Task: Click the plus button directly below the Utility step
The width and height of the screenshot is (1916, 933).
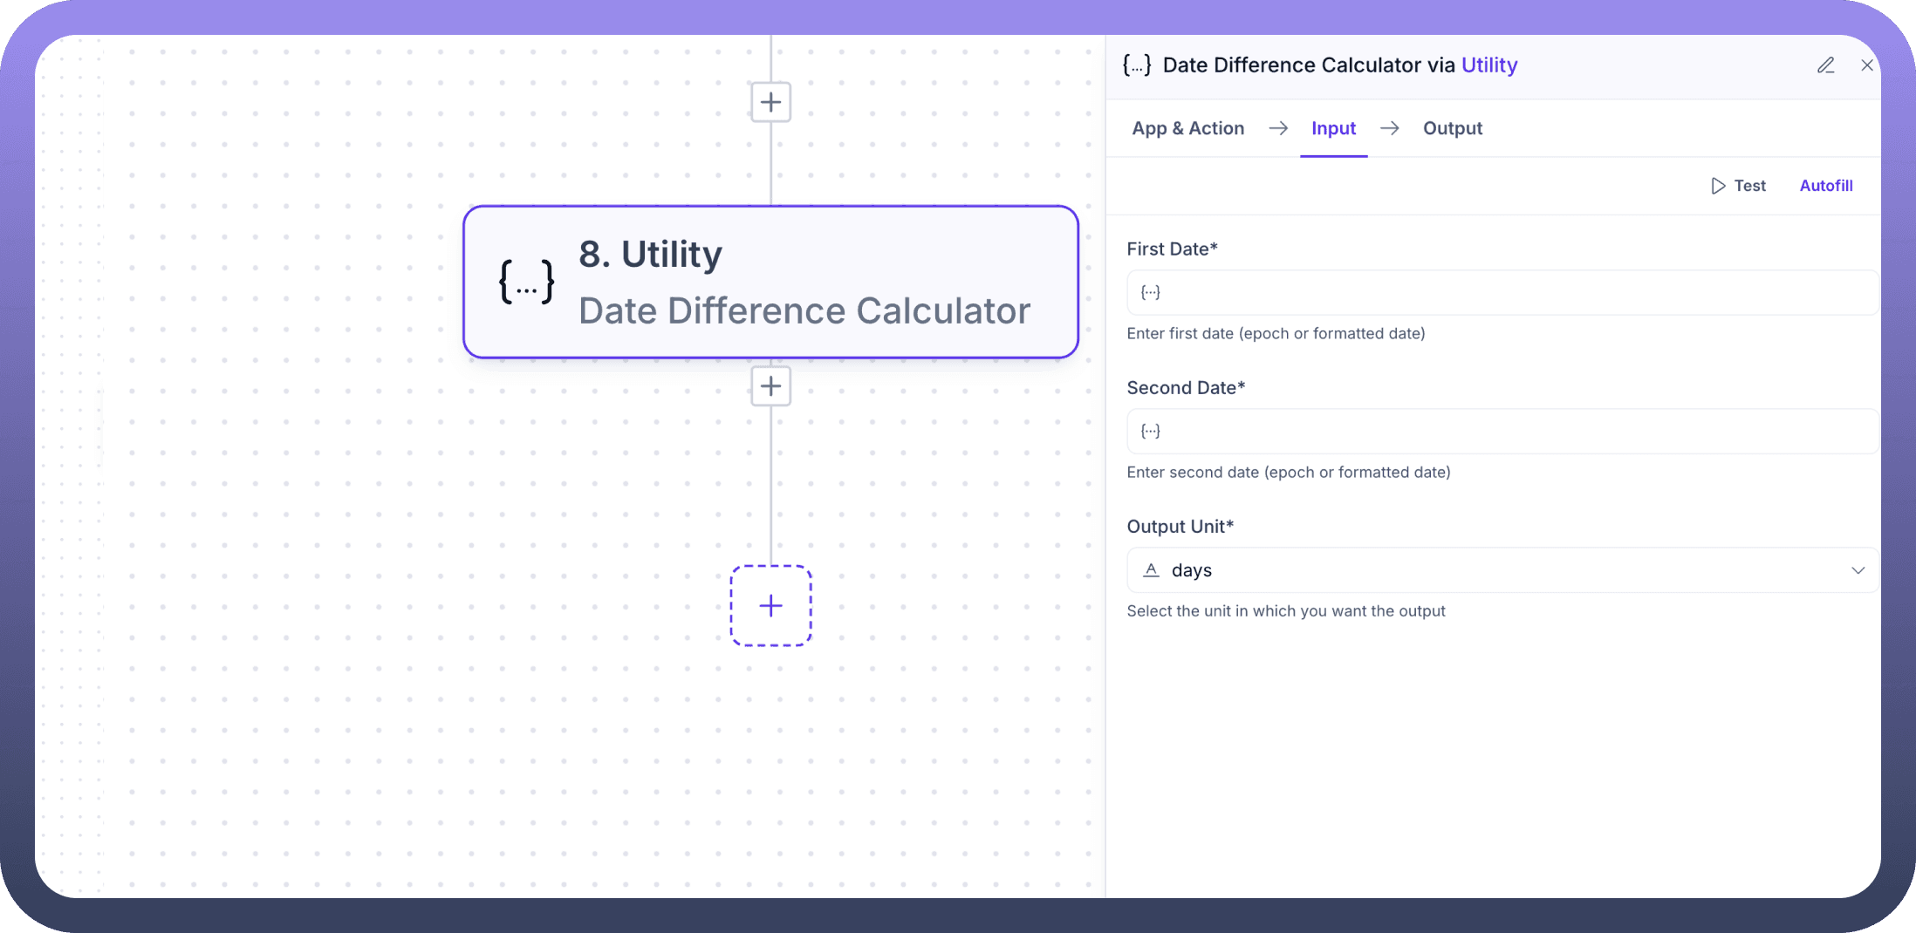Action: [770, 386]
